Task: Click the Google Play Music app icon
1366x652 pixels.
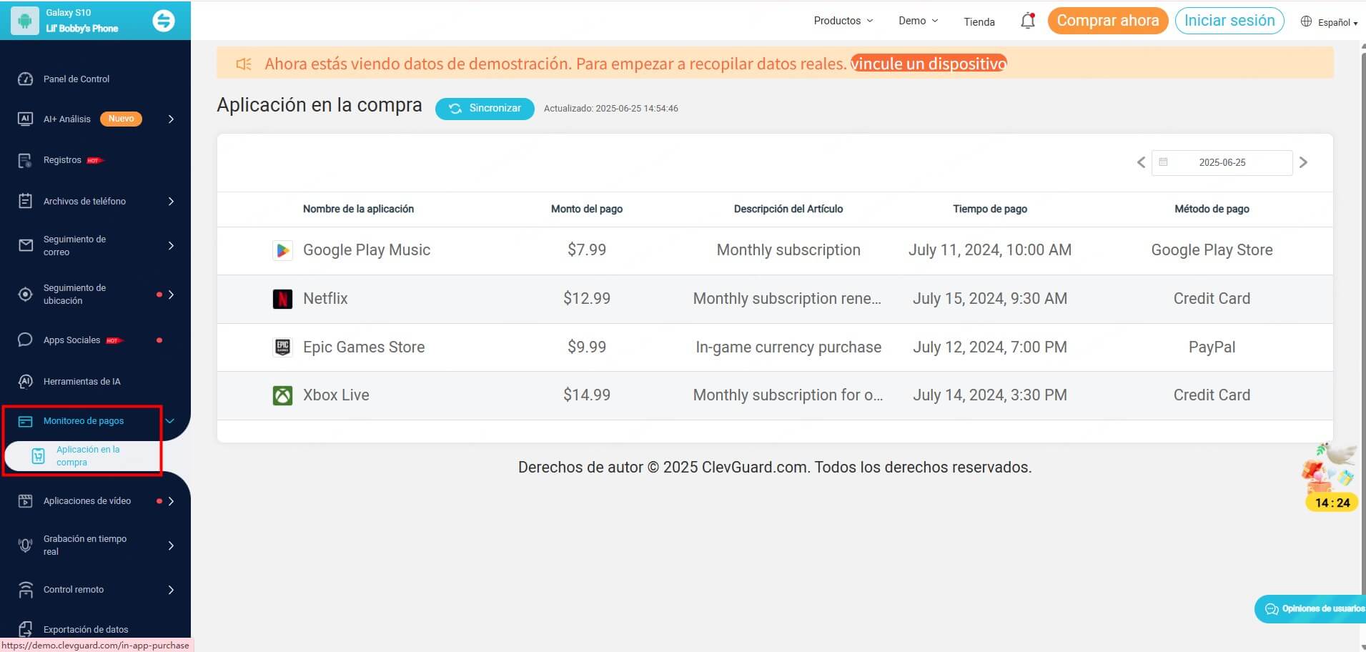Action: click(x=282, y=250)
